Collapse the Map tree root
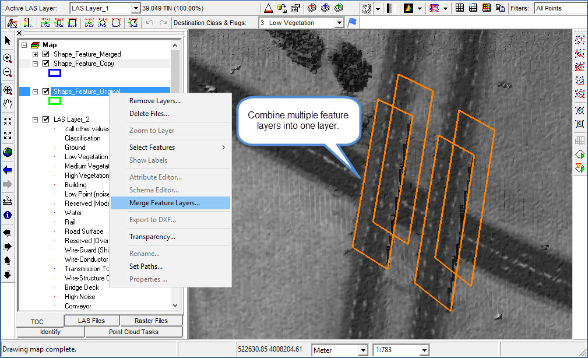Image resolution: width=588 pixels, height=358 pixels. click(x=24, y=45)
